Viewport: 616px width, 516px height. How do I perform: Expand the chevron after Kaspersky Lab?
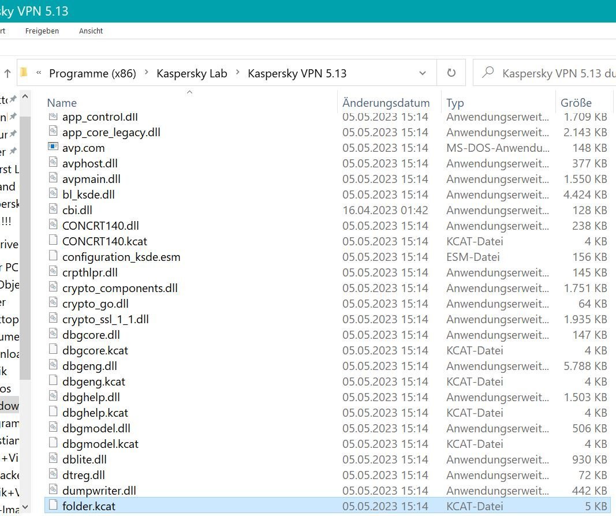pos(237,73)
